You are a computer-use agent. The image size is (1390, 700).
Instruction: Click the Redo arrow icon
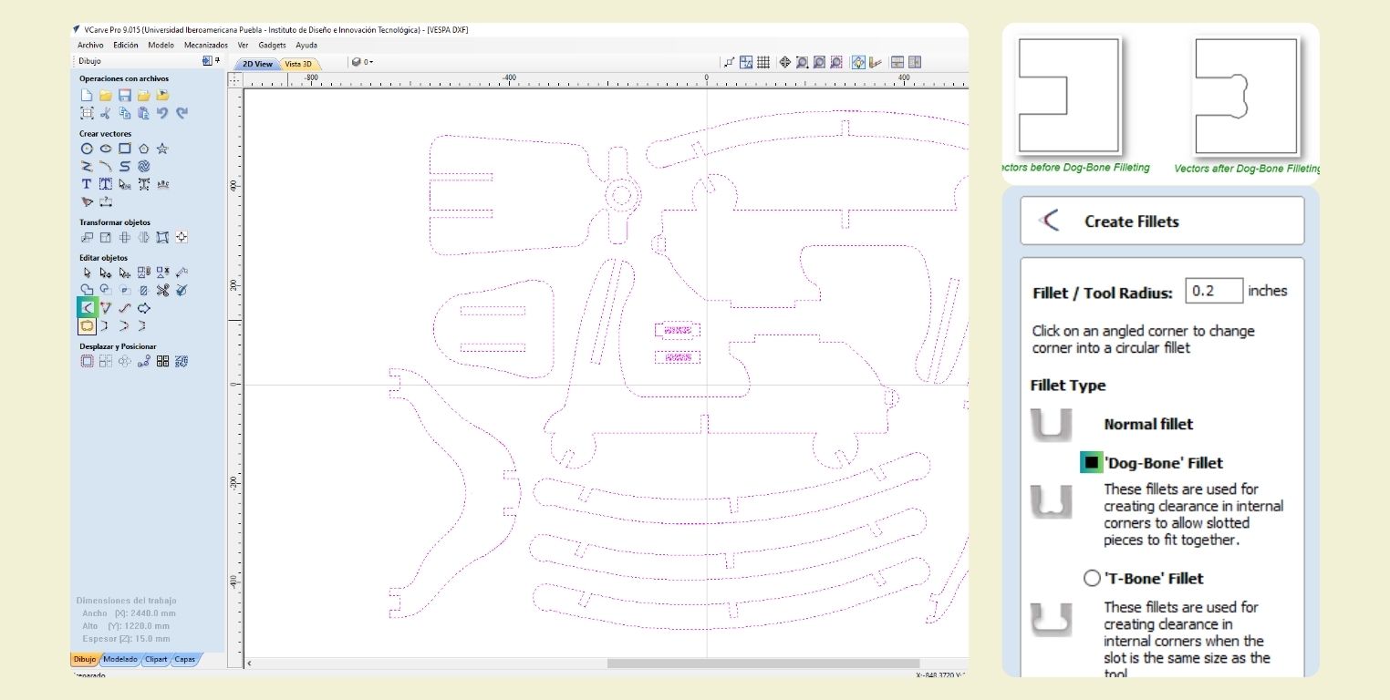(182, 113)
